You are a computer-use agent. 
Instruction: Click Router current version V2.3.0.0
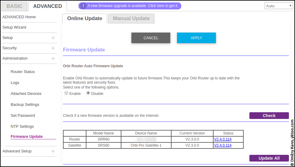(x=192, y=139)
